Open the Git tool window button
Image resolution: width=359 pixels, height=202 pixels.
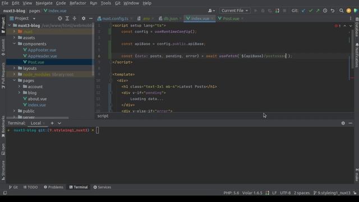pos(13,187)
